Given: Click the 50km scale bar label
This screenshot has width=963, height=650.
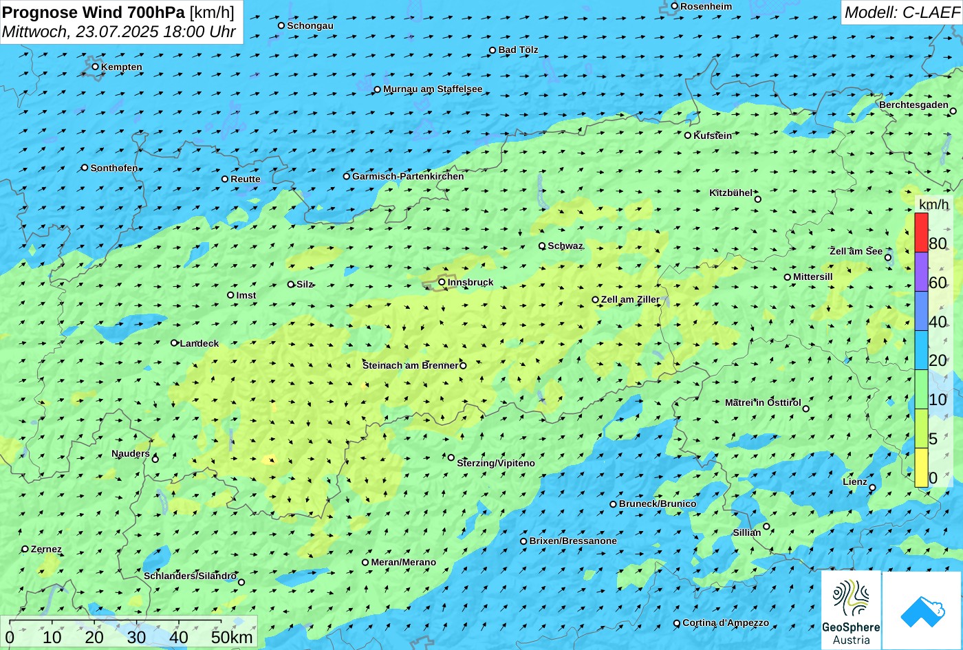Looking at the screenshot, I should point(232,637).
